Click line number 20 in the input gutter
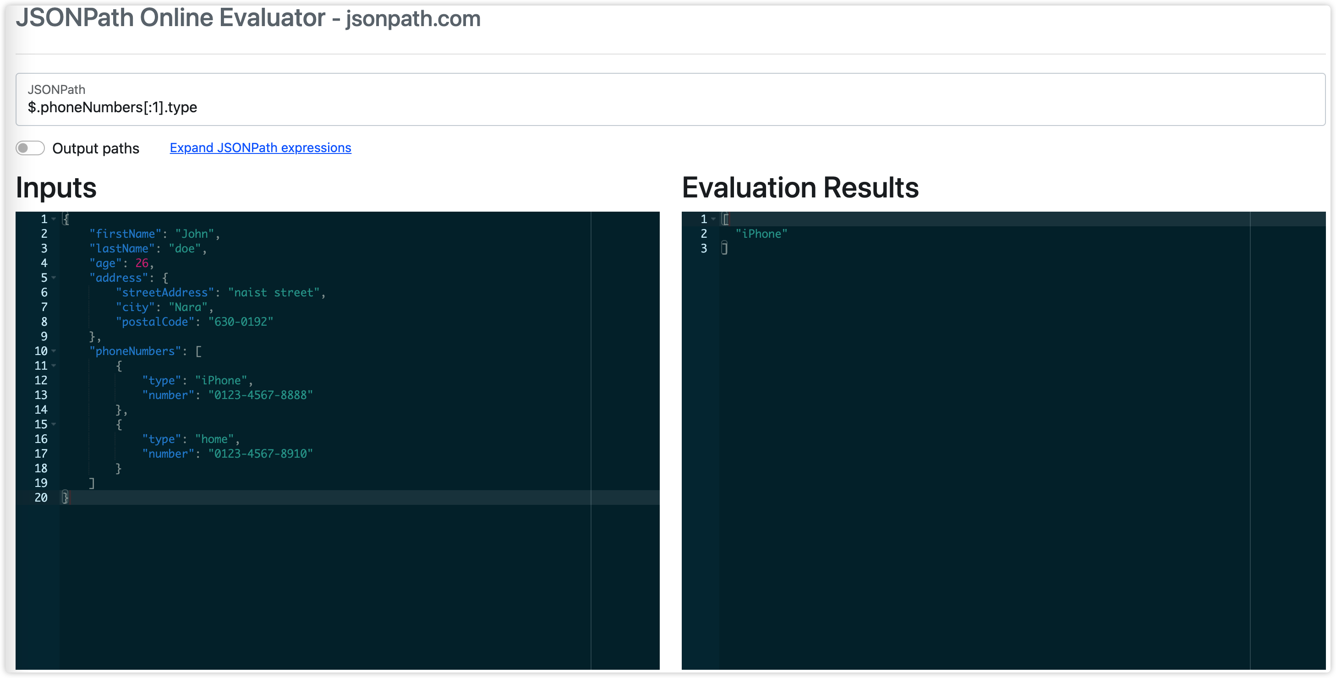This screenshot has height=678, width=1336. 41,498
